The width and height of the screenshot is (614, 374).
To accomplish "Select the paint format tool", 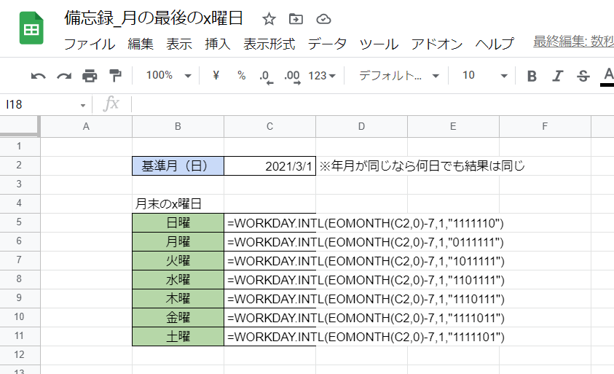I will click(x=115, y=76).
